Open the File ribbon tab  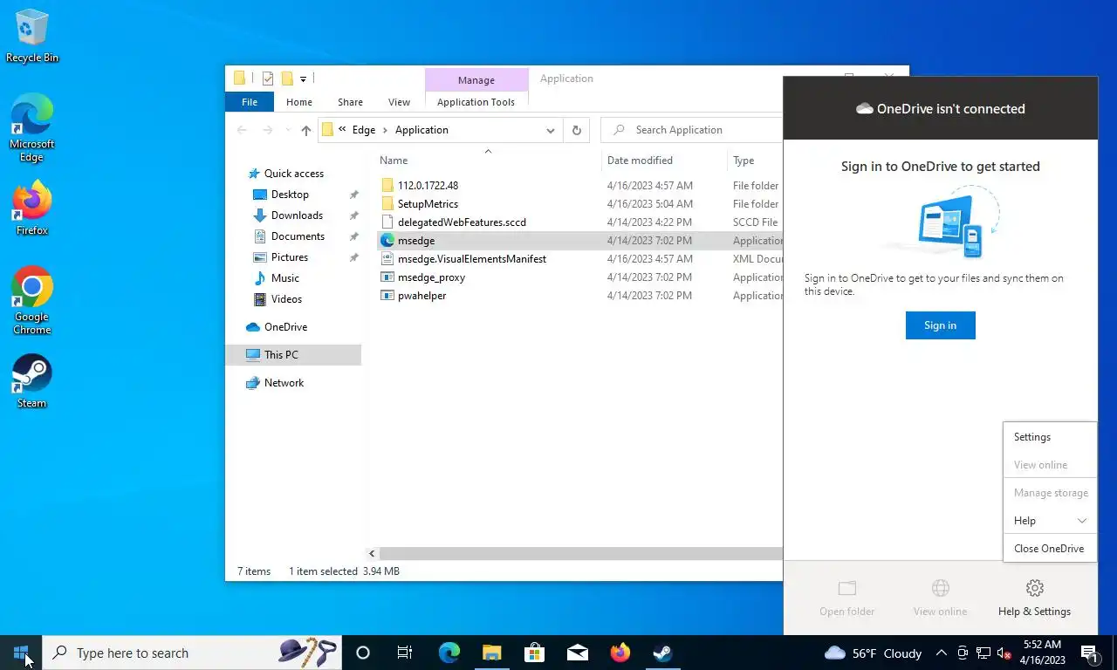pos(250,102)
